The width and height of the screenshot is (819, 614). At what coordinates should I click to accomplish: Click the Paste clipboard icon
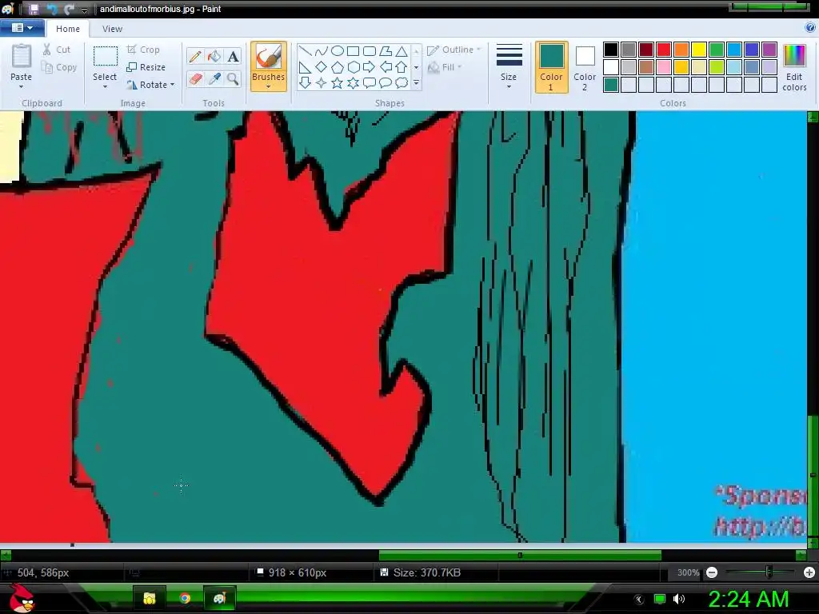pos(22,56)
